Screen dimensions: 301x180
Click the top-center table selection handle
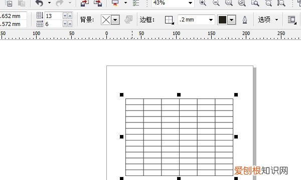(179, 94)
